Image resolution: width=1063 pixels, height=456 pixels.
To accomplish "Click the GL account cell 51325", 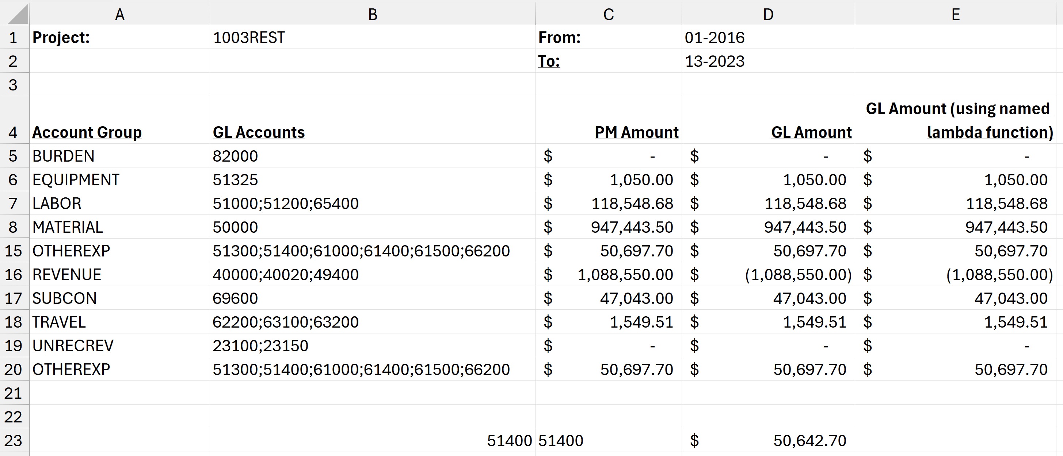I will [x=373, y=179].
